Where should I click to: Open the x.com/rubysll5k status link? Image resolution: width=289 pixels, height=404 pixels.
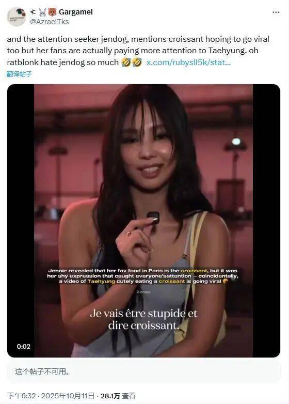pyautogui.click(x=188, y=63)
